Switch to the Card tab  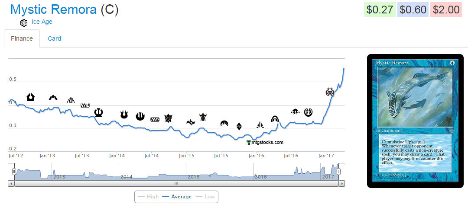pyautogui.click(x=54, y=38)
